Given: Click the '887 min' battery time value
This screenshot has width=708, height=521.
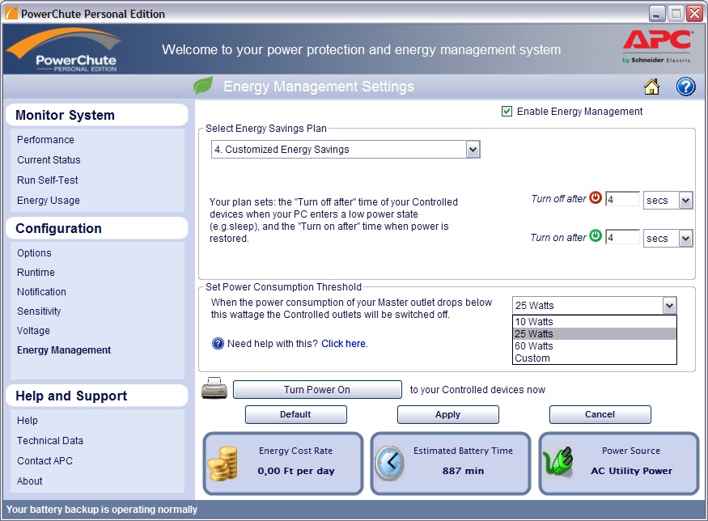Looking at the screenshot, I should pyautogui.click(x=463, y=471).
